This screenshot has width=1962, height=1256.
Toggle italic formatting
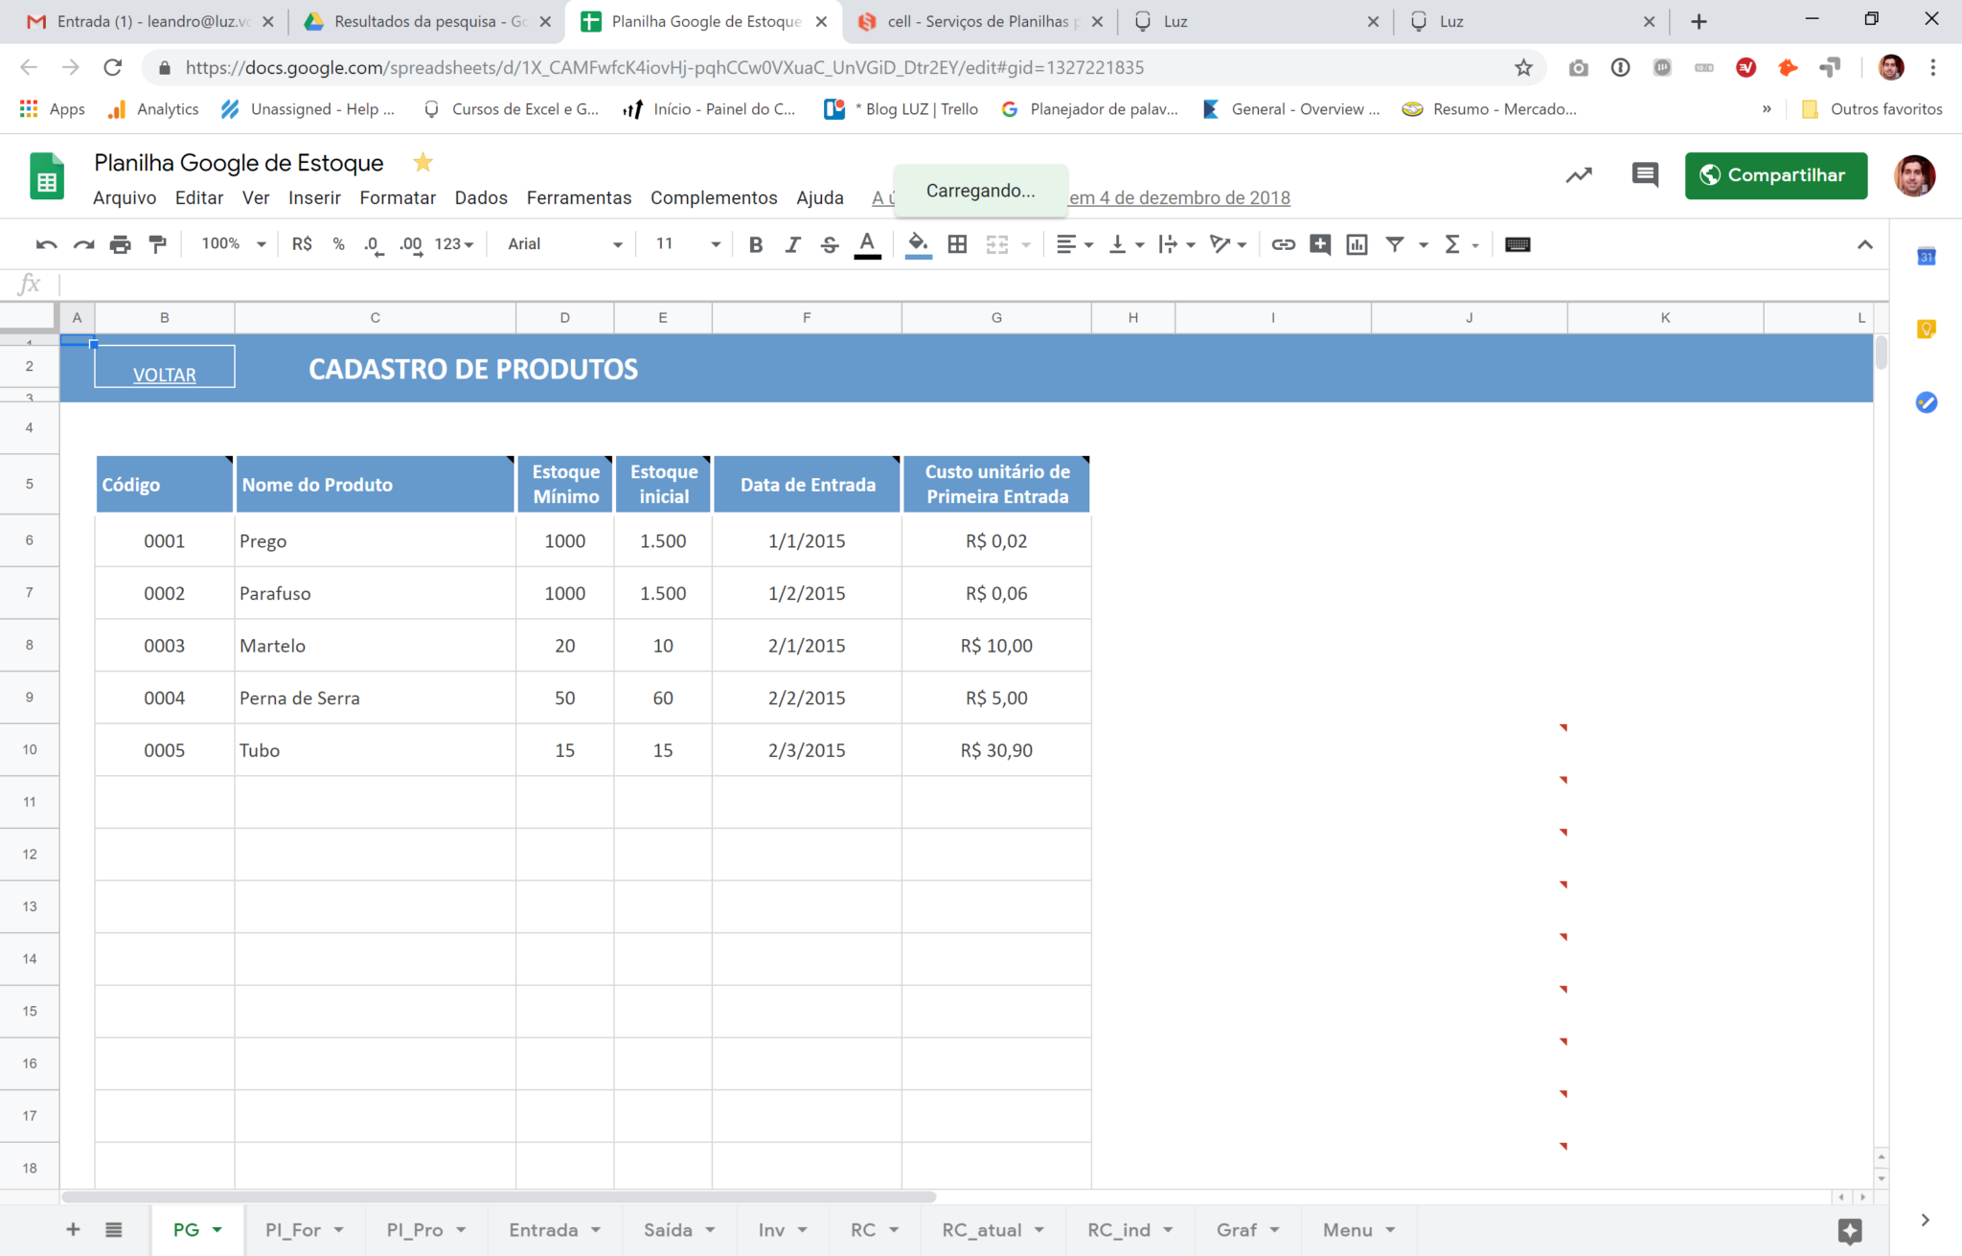point(792,244)
